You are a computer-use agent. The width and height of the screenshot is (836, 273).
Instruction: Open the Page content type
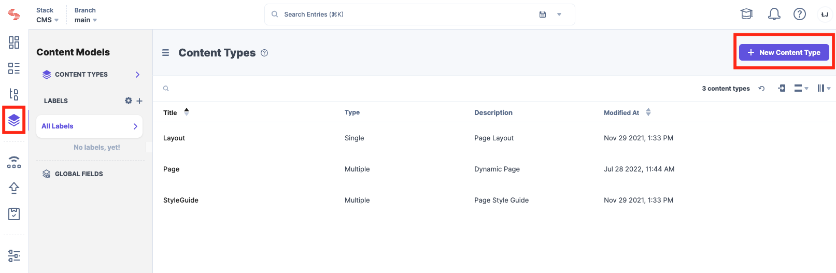click(x=172, y=169)
